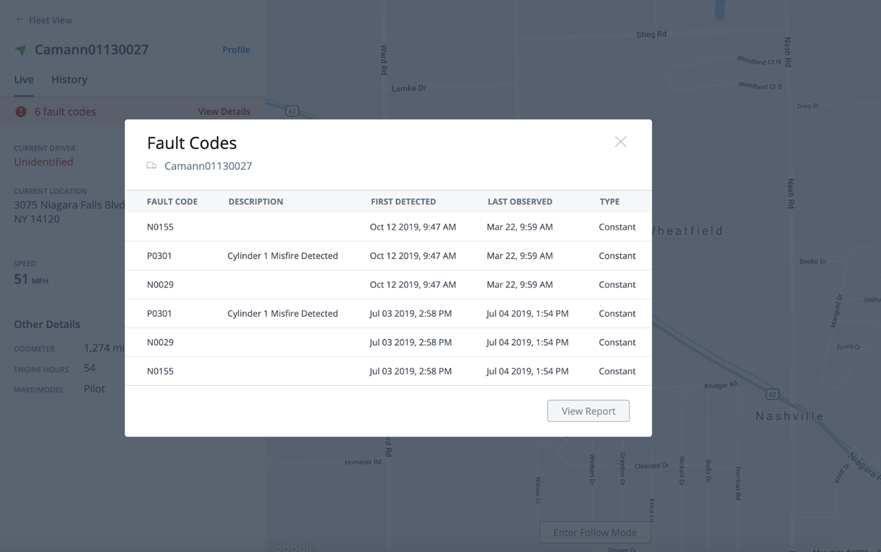Click the back arrow beside Fleet View
The height and width of the screenshot is (552, 881).
(x=19, y=20)
